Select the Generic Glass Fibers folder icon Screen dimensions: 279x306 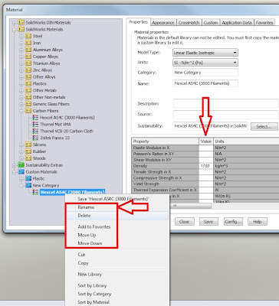click(x=28, y=104)
